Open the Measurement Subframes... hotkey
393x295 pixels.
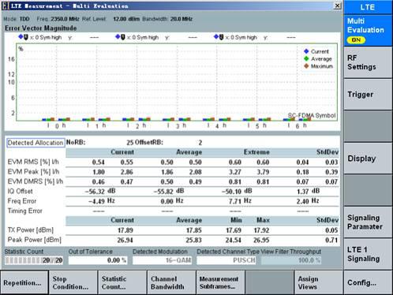pyautogui.click(x=220, y=283)
